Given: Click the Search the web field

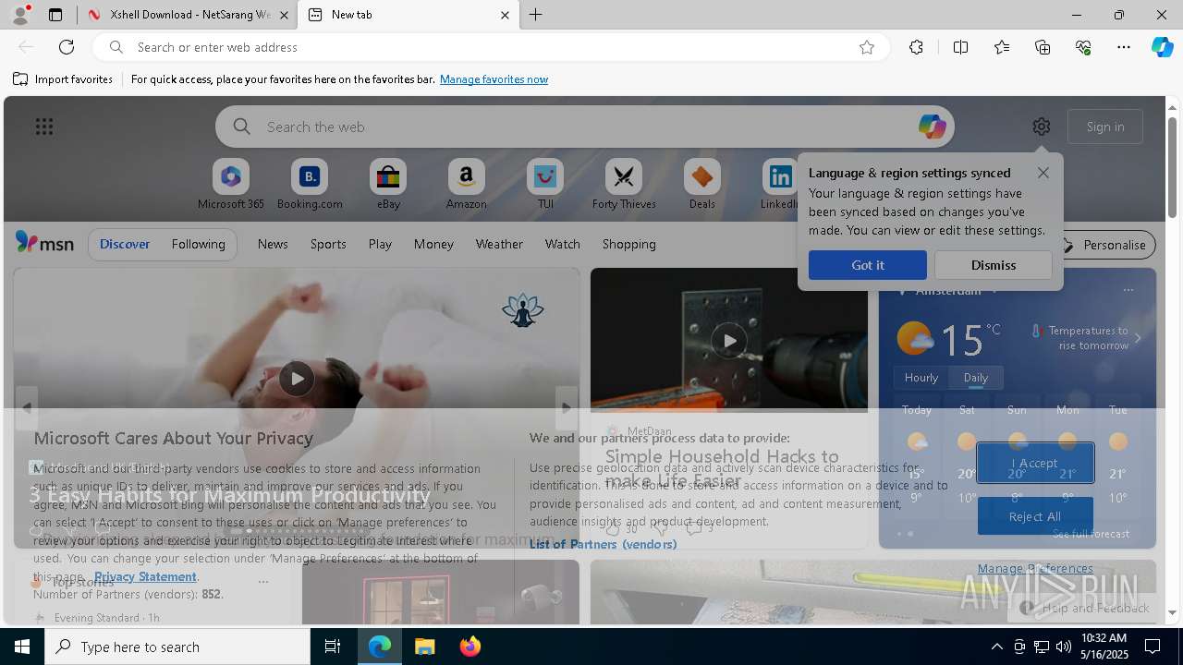Looking at the screenshot, I should click(584, 127).
